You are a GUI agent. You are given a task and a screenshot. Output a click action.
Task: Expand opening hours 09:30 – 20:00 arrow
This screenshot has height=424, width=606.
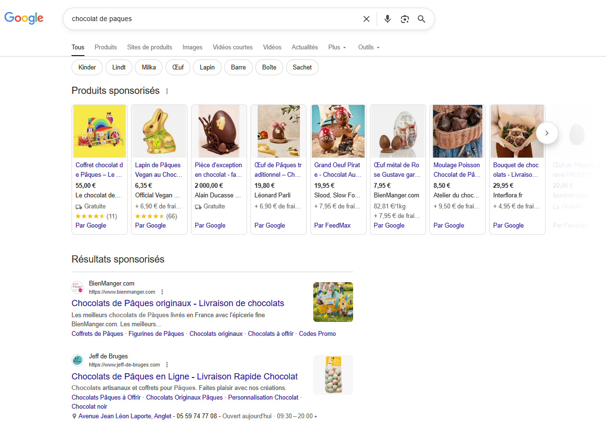(x=315, y=416)
